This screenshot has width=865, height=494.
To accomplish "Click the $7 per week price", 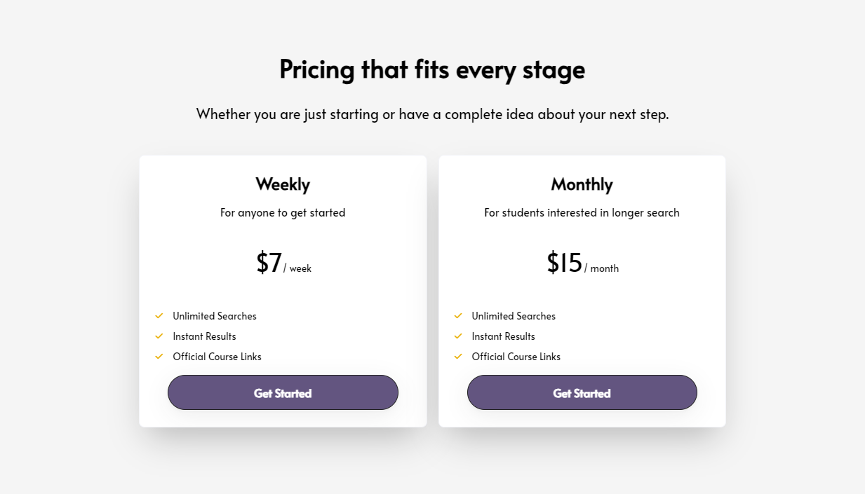I will coord(283,263).
